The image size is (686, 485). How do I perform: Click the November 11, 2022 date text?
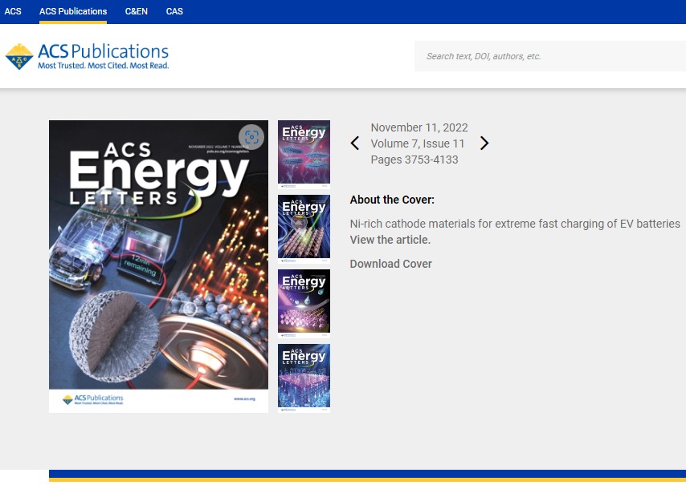[x=419, y=127]
